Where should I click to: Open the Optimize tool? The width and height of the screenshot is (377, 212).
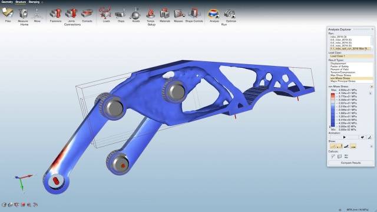[230, 14]
